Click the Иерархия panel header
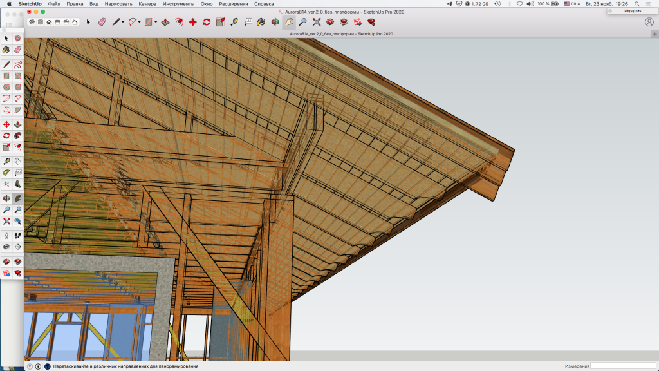This screenshot has width=659, height=371. (633, 11)
